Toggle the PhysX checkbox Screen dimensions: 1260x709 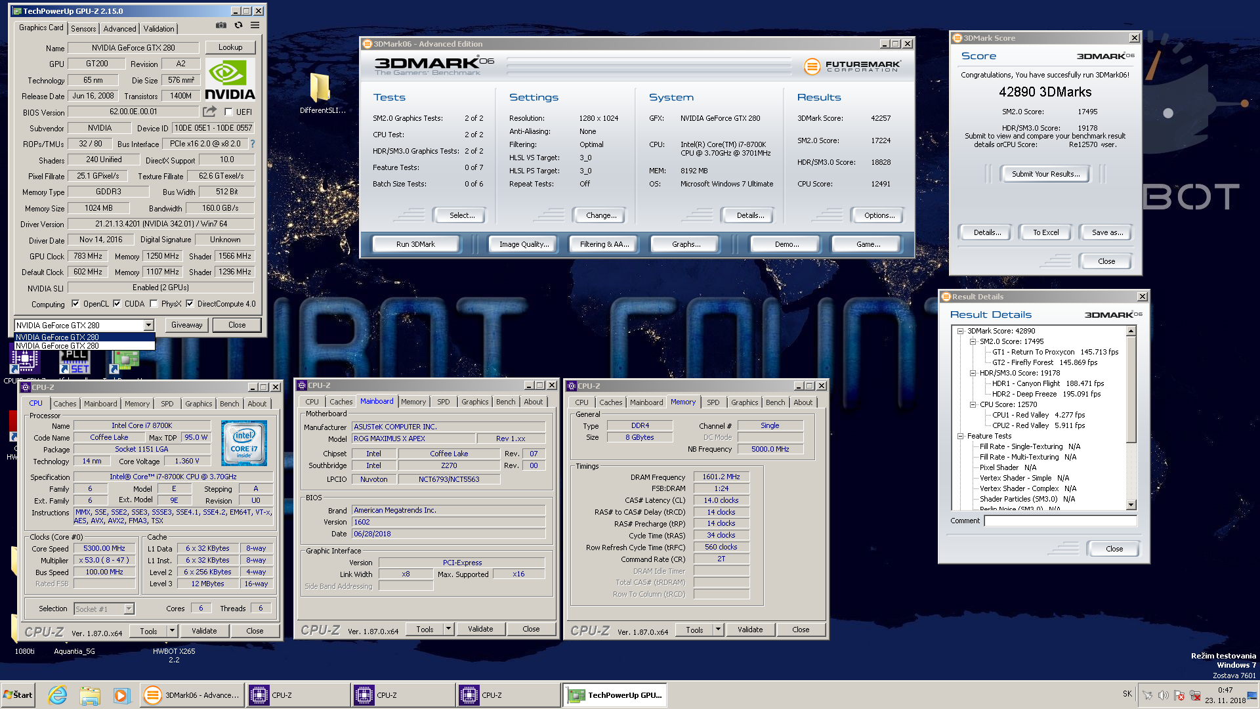point(154,304)
